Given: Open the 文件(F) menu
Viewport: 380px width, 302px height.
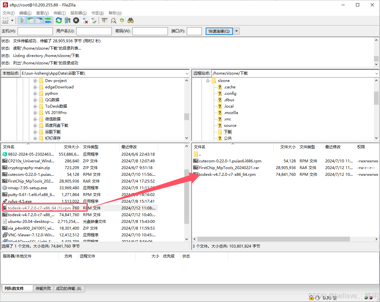Looking at the screenshot, I should 8,13.
